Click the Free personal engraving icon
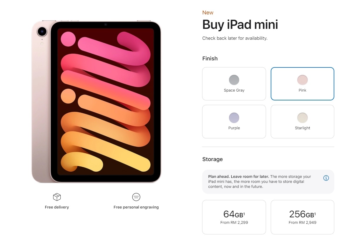The height and width of the screenshot is (240, 349). point(136,197)
